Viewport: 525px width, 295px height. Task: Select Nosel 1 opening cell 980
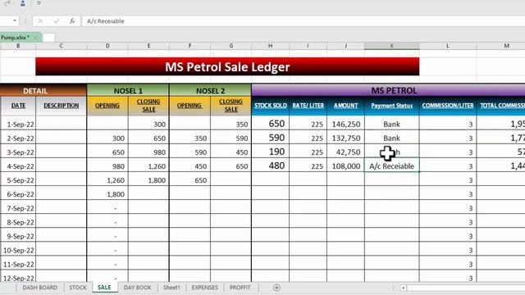[x=107, y=166]
